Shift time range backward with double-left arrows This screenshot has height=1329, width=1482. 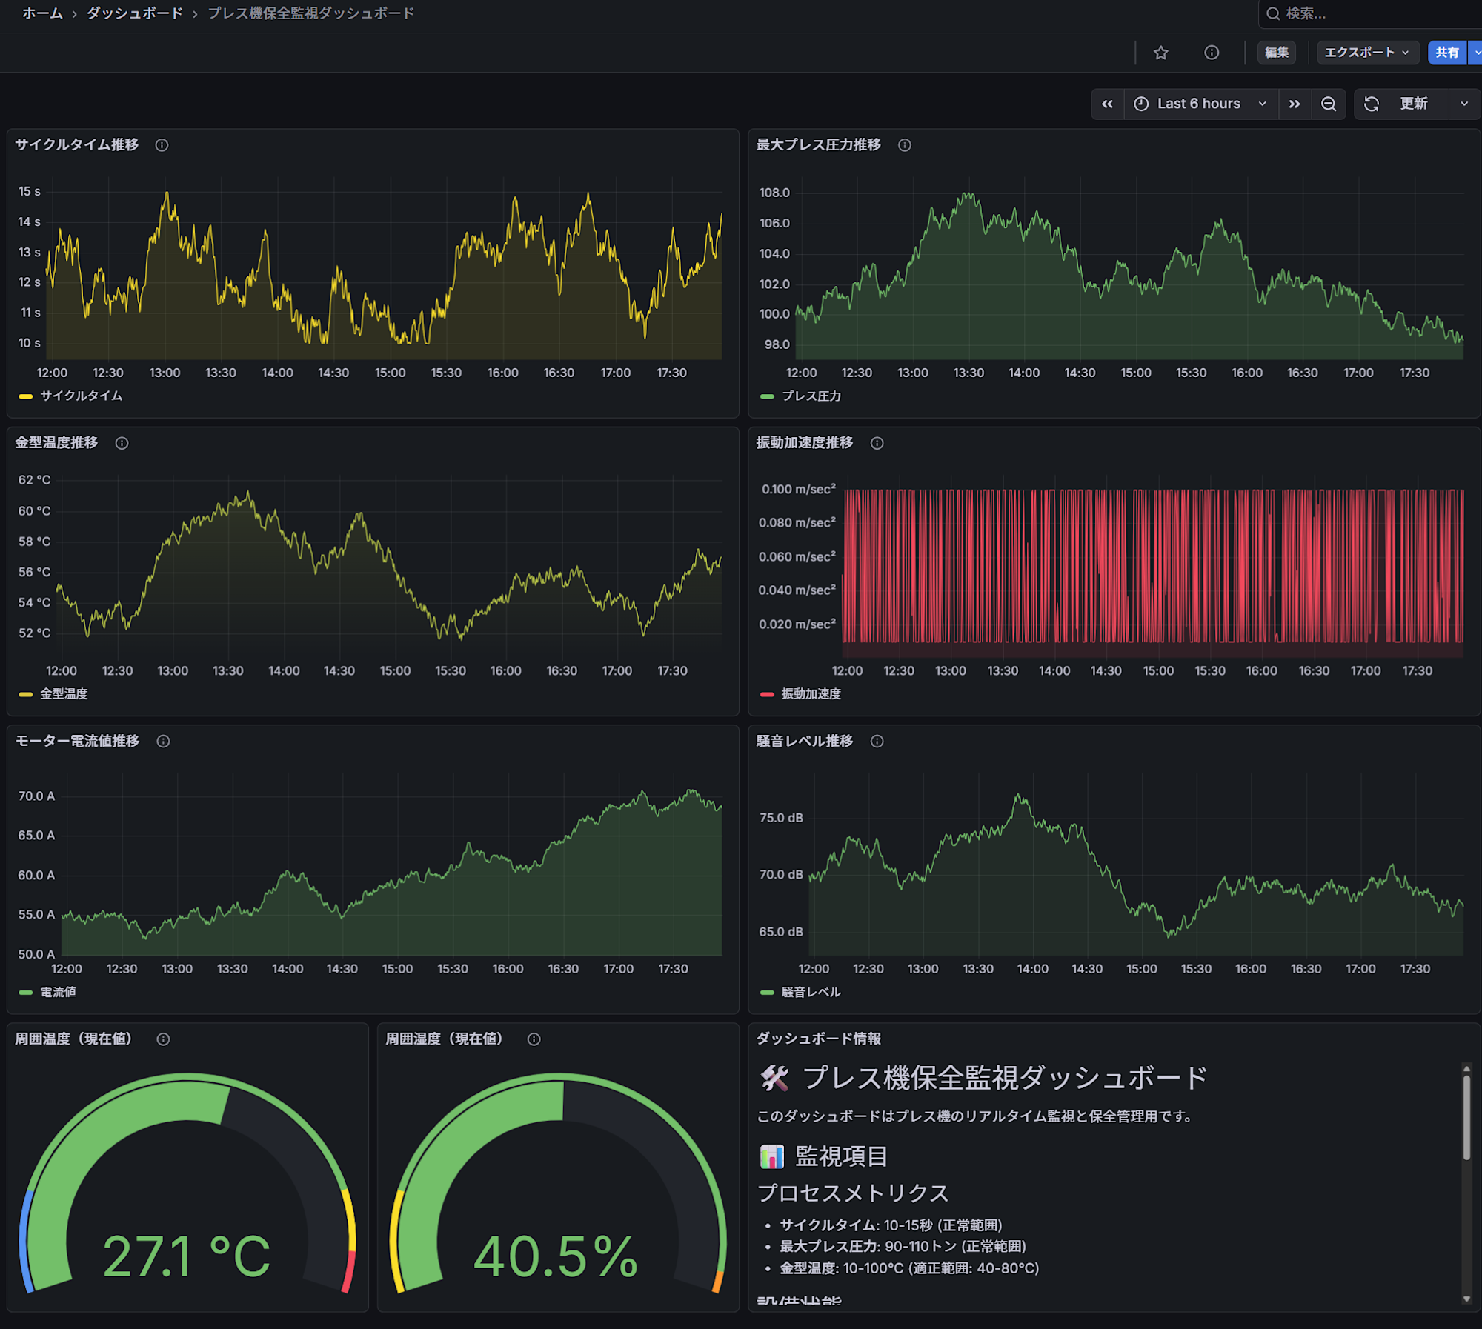tap(1107, 104)
